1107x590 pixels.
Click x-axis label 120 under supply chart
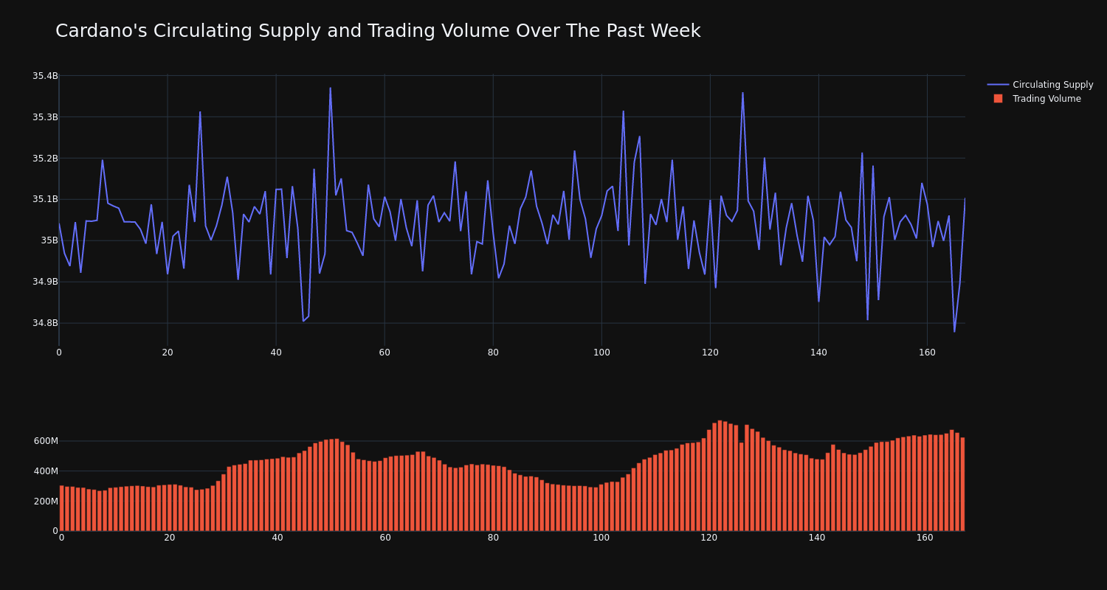click(x=710, y=353)
